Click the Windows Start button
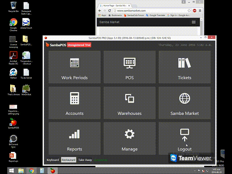Image resolution: width=232 pixels, height=174 pixels. click(11, 171)
